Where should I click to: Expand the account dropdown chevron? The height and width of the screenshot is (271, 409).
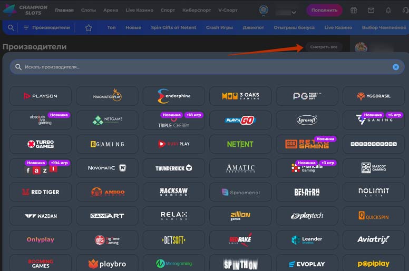pyautogui.click(x=294, y=12)
